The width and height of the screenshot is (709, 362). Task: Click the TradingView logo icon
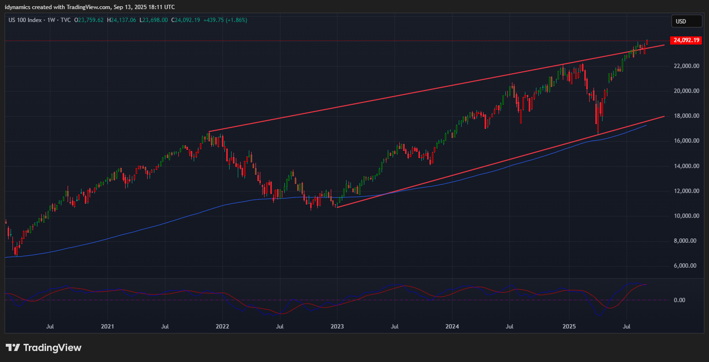coord(13,348)
